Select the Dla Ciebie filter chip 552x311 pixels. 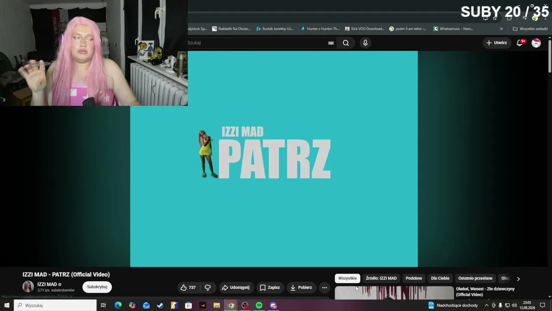pos(440,278)
